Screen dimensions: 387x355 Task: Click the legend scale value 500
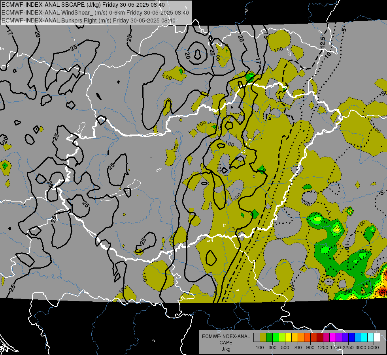(x=285, y=348)
